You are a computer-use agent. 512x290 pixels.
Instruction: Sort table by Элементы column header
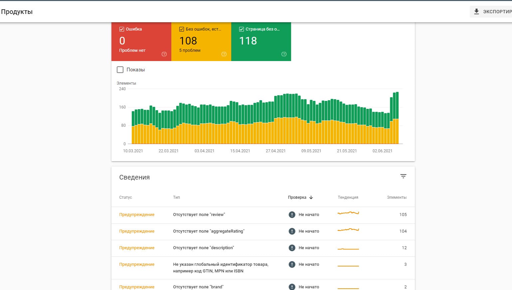click(397, 197)
